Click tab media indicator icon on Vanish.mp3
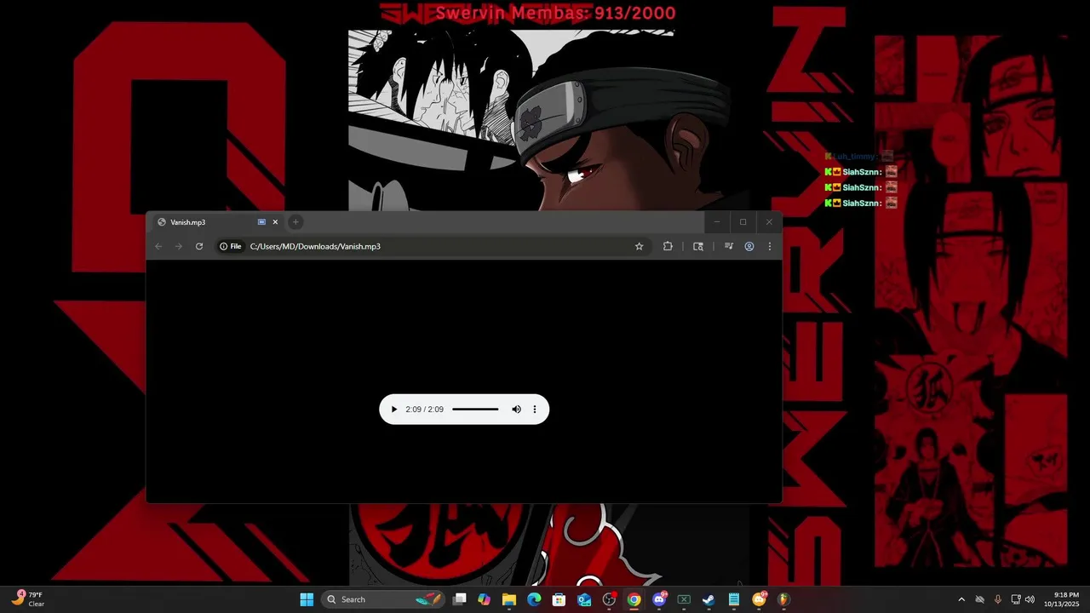 point(261,222)
